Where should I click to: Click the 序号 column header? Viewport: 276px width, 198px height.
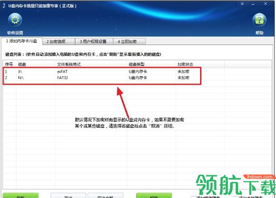point(9,64)
